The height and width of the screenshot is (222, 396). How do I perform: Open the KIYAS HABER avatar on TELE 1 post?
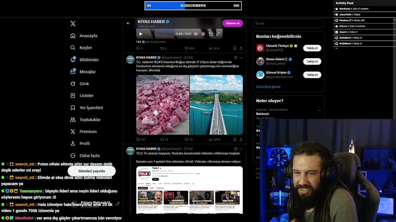tap(130, 151)
